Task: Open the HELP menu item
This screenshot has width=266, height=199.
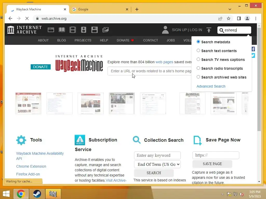Action: point(104,40)
